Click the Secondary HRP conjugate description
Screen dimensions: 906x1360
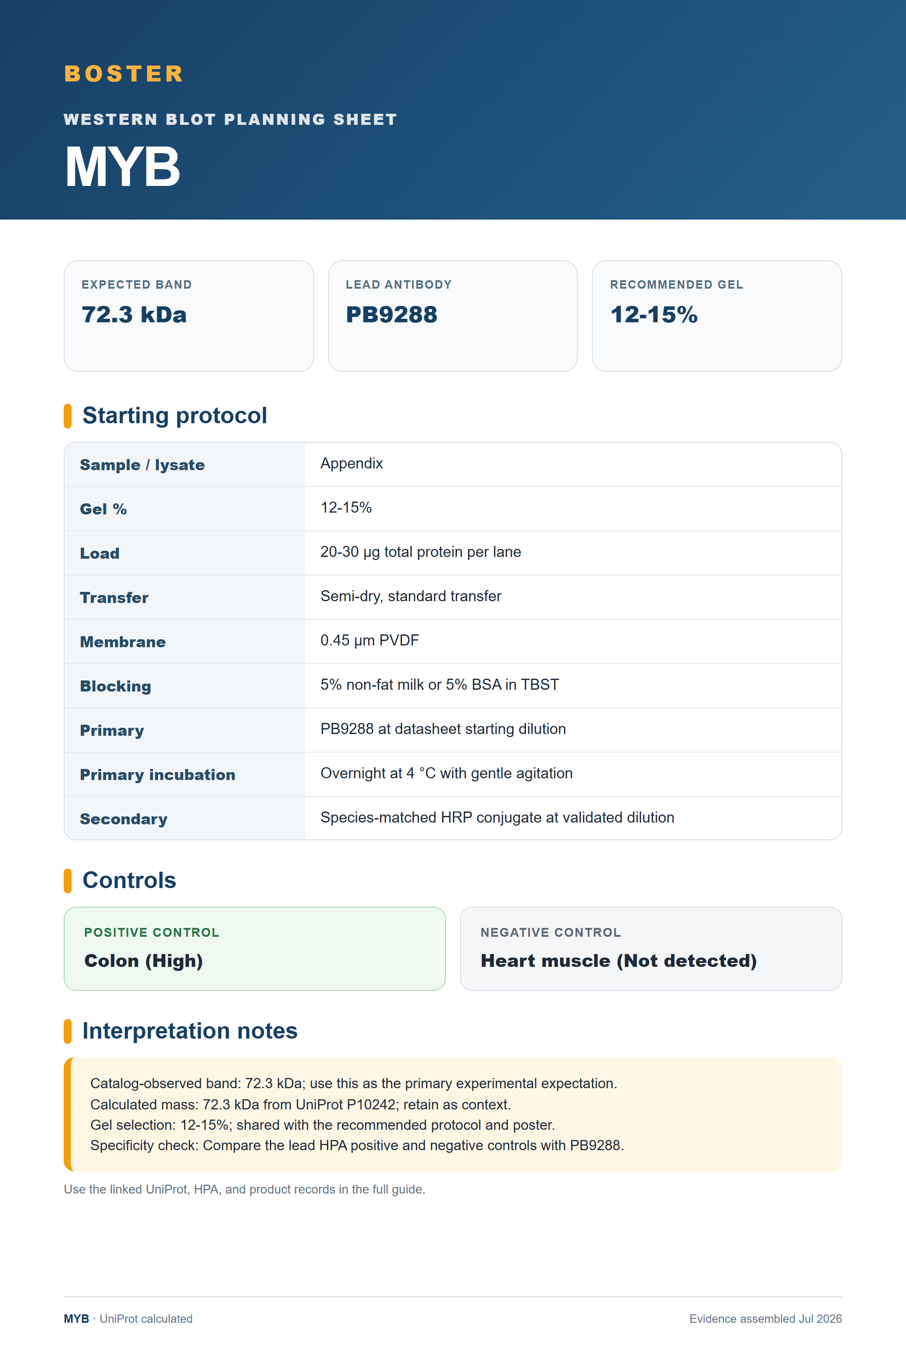497,817
